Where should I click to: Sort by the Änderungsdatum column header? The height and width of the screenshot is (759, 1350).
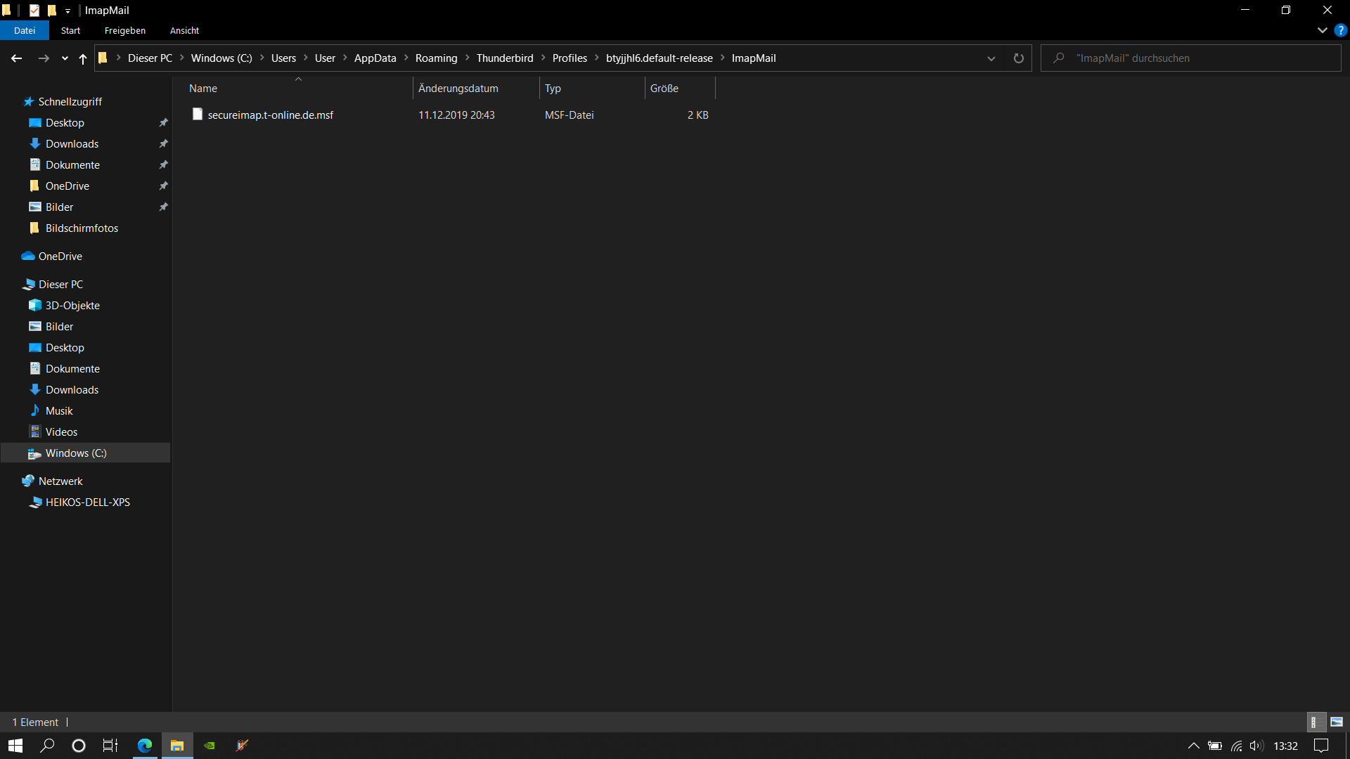point(458,89)
